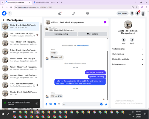
Task: Click More options button
Action: (x=92, y=34)
